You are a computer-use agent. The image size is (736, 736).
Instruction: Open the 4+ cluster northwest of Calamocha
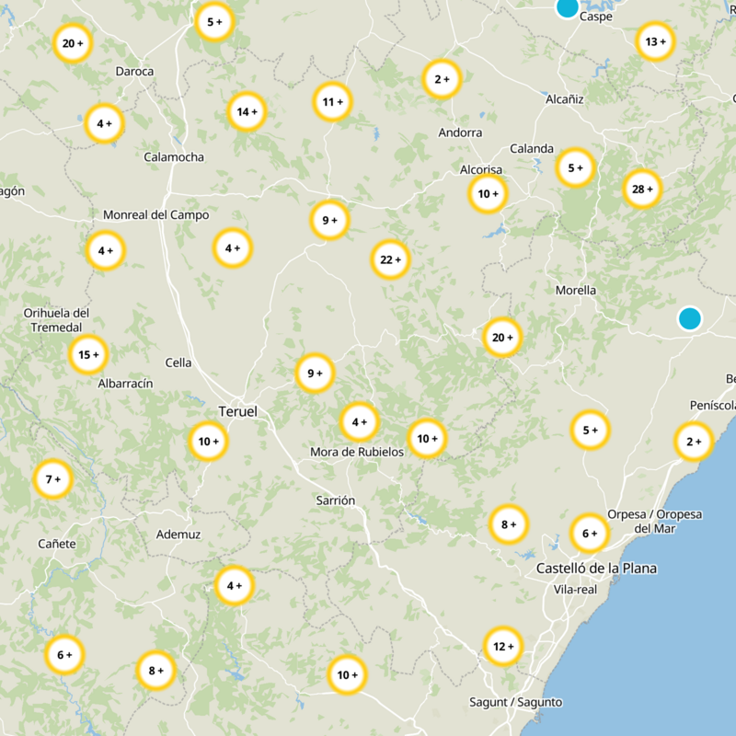pos(104,123)
